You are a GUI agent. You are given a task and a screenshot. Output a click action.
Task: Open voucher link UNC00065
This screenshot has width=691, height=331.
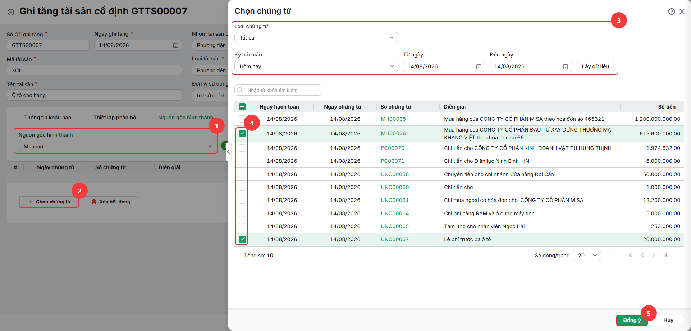coord(395,226)
